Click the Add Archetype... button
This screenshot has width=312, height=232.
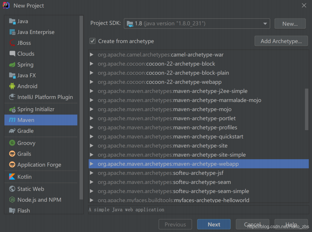(x=281, y=41)
